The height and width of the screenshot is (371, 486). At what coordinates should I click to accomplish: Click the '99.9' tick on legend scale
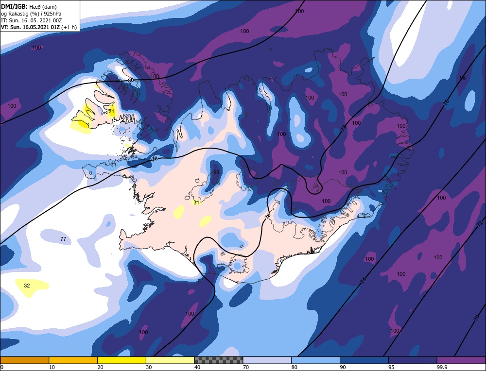(442, 367)
